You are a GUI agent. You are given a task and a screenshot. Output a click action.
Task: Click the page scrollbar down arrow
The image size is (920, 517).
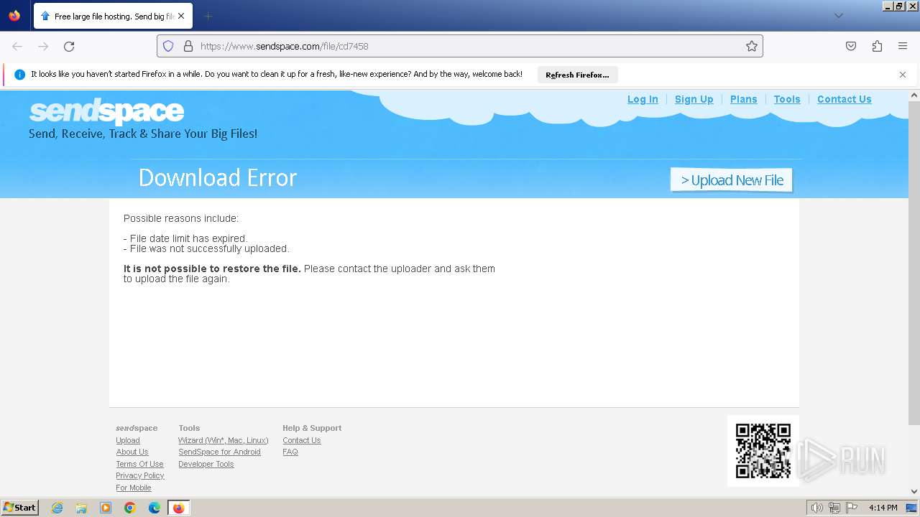pos(914,492)
